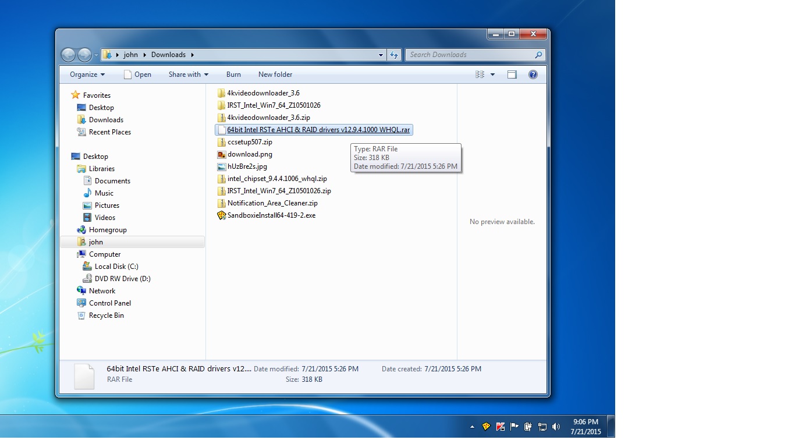
Task: Select Videos library
Action: [105, 218]
